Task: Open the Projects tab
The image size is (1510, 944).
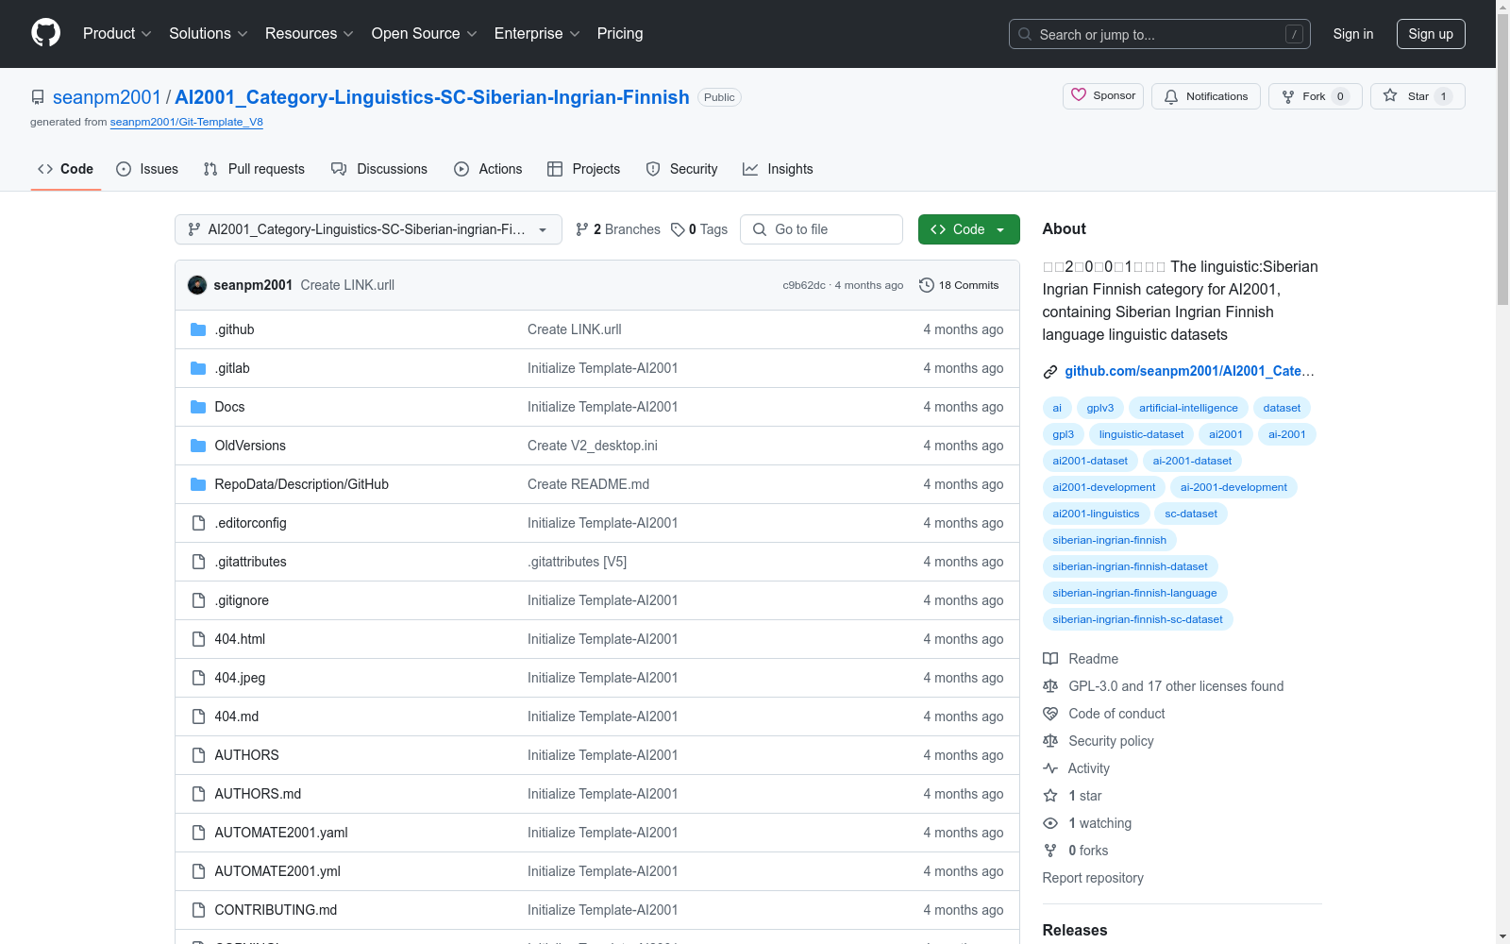Action: (584, 169)
